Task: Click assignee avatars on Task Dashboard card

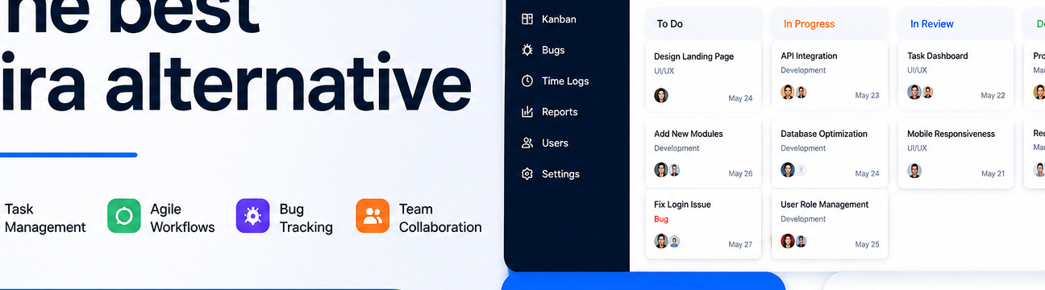Action: (920, 92)
